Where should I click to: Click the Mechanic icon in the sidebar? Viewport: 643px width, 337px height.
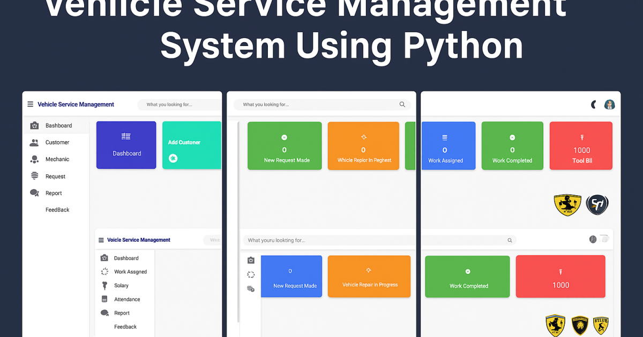pyautogui.click(x=33, y=159)
